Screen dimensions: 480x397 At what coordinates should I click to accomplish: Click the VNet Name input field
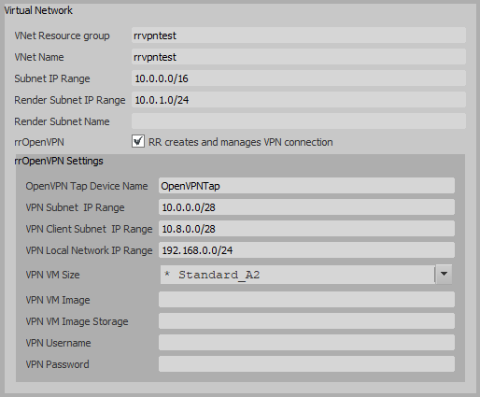(299, 57)
